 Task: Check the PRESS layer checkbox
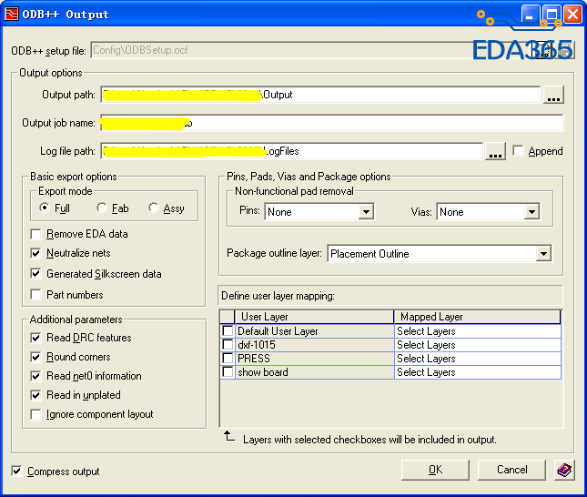[x=228, y=358]
